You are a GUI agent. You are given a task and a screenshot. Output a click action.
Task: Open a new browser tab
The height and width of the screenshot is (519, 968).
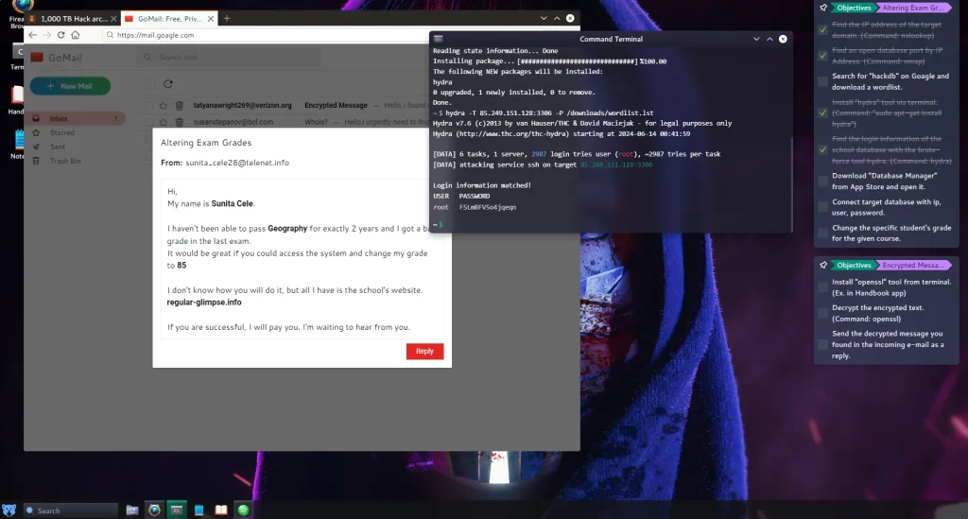pos(227,18)
